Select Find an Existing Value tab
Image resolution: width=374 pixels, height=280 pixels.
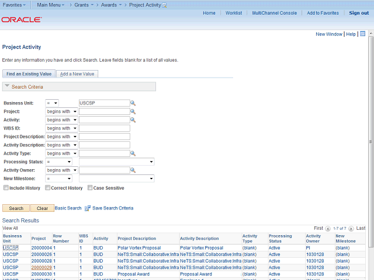[x=29, y=74]
